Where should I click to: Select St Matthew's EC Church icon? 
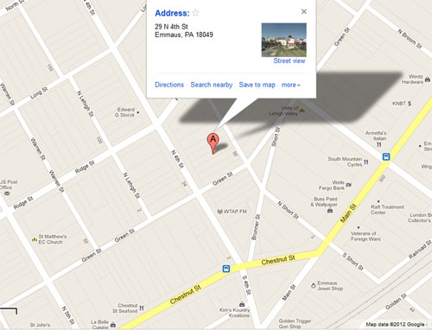35,239
